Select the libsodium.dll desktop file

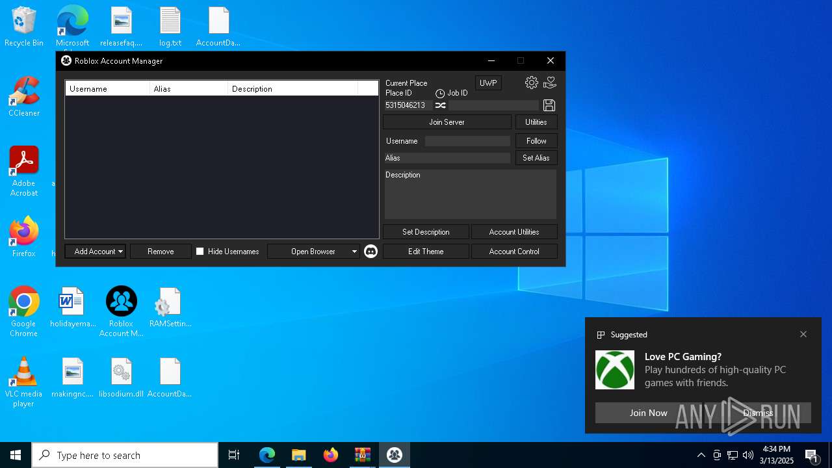(x=122, y=378)
